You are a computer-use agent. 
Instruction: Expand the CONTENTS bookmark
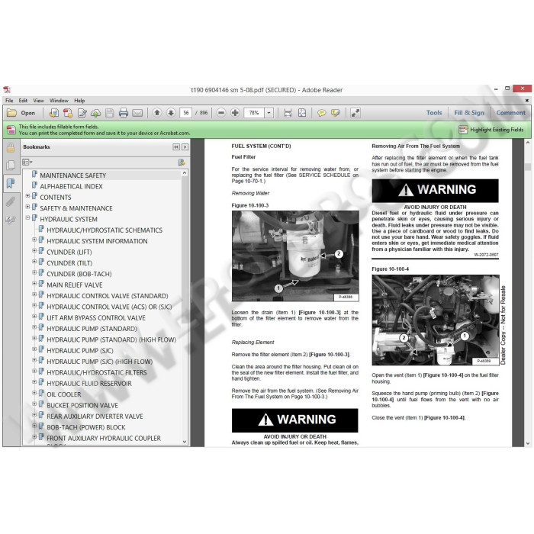point(28,196)
